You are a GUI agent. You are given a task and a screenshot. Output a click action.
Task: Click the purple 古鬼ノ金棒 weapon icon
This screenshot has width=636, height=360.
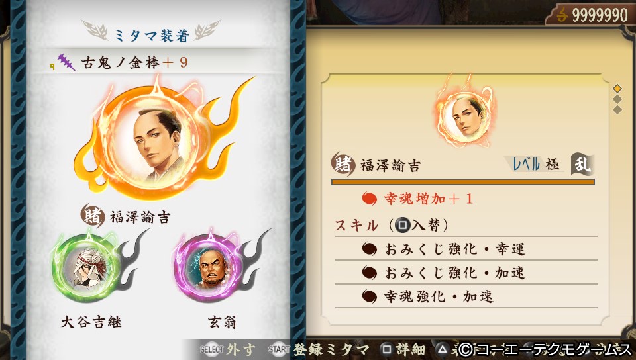click(66, 62)
